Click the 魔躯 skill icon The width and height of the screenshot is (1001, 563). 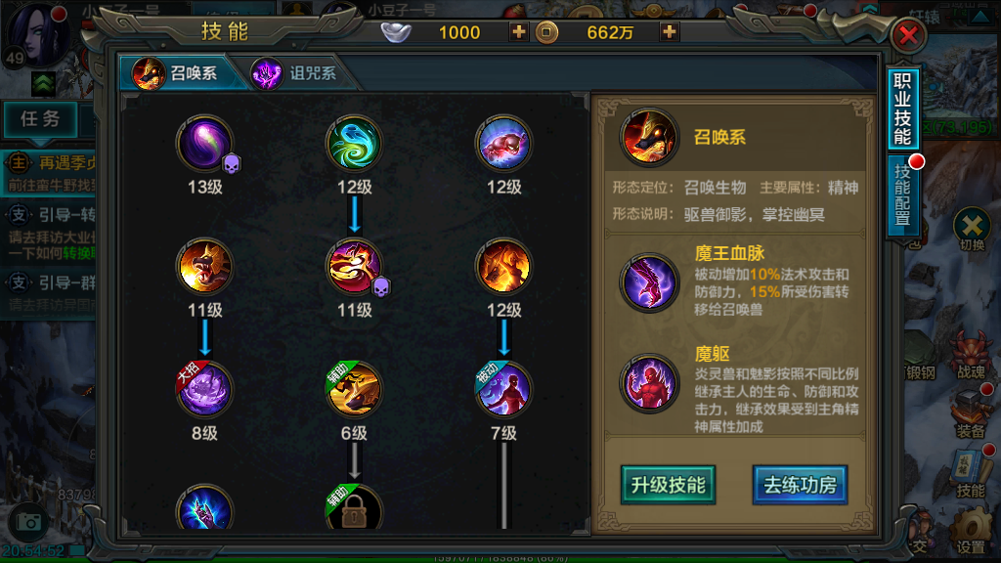pyautogui.click(x=649, y=383)
